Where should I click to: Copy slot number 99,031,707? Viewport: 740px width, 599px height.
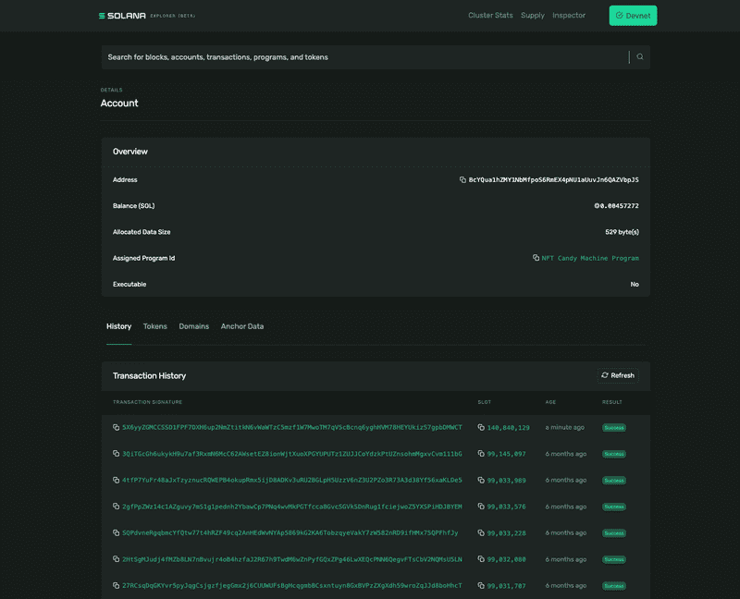(x=481, y=586)
